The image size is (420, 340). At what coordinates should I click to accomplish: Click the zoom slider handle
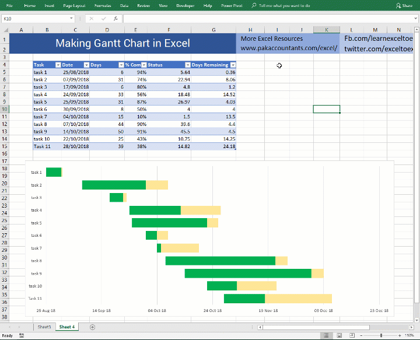(381, 335)
